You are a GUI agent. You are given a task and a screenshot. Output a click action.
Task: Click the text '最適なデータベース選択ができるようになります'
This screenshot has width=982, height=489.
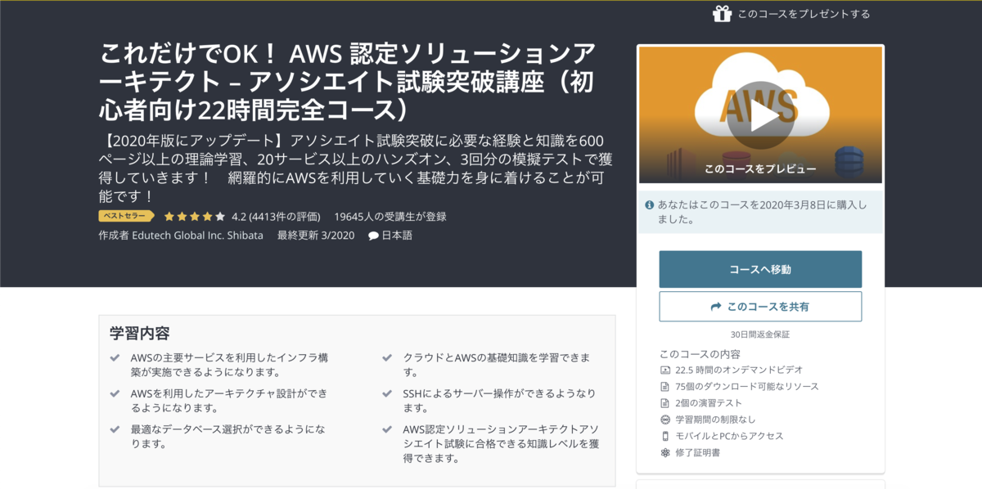227,436
